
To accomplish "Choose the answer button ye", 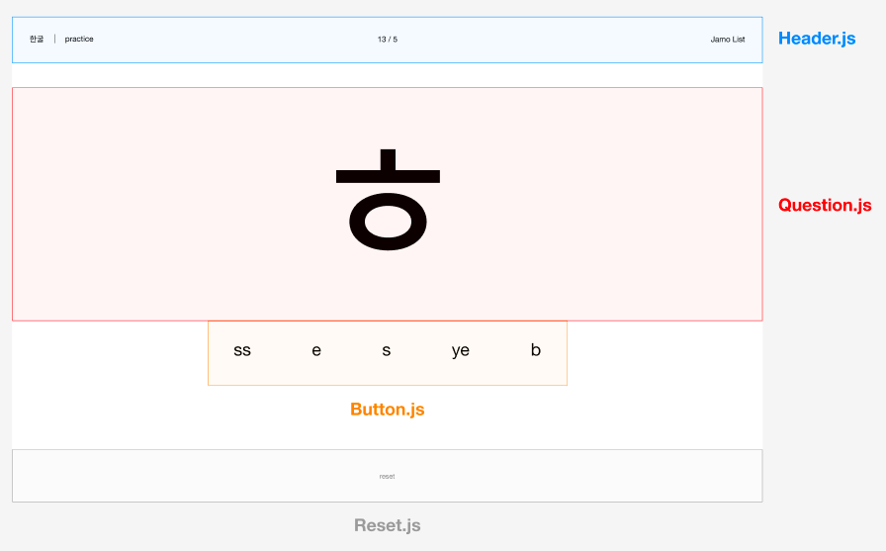I will click(x=461, y=351).
